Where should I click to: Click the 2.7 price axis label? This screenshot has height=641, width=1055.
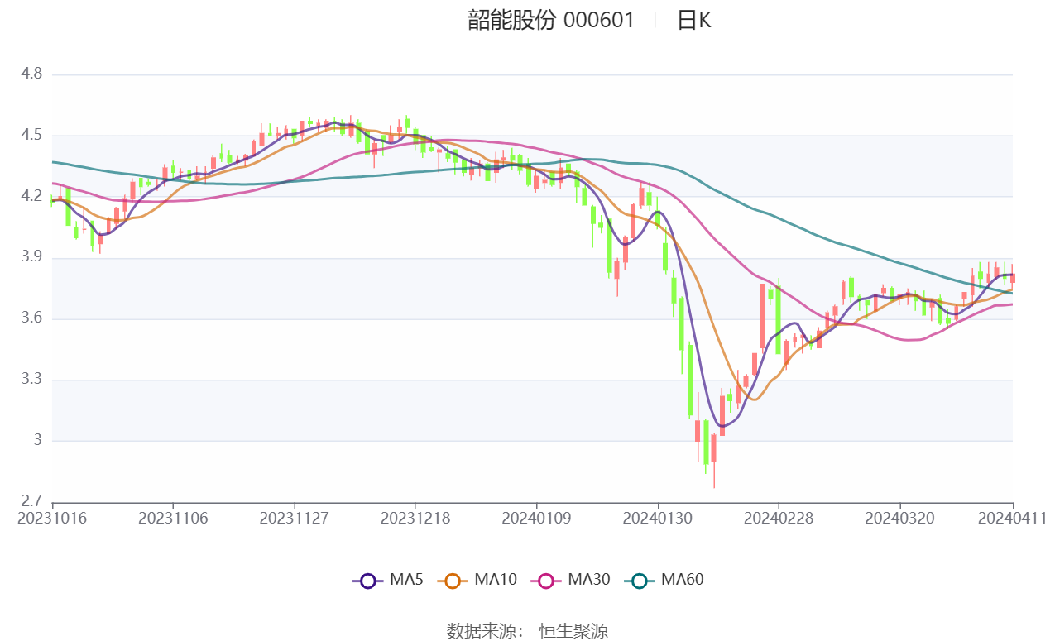[31, 502]
